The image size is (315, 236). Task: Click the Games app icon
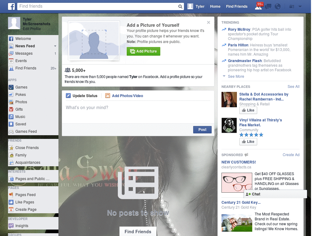pyautogui.click(x=11, y=87)
